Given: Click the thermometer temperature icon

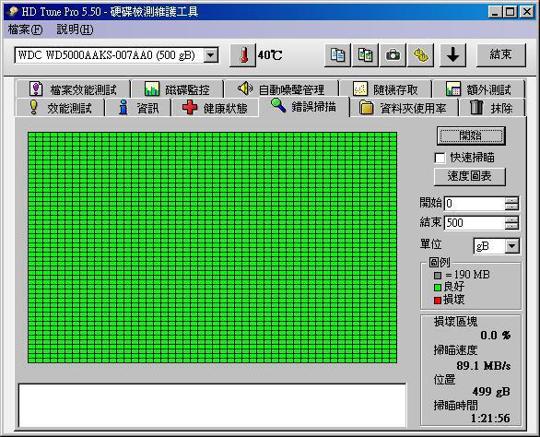Looking at the screenshot, I should (x=243, y=55).
